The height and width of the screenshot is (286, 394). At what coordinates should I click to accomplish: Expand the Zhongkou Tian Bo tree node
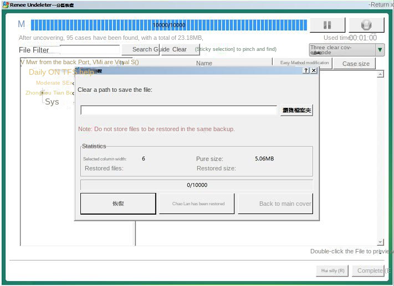click(x=43, y=93)
